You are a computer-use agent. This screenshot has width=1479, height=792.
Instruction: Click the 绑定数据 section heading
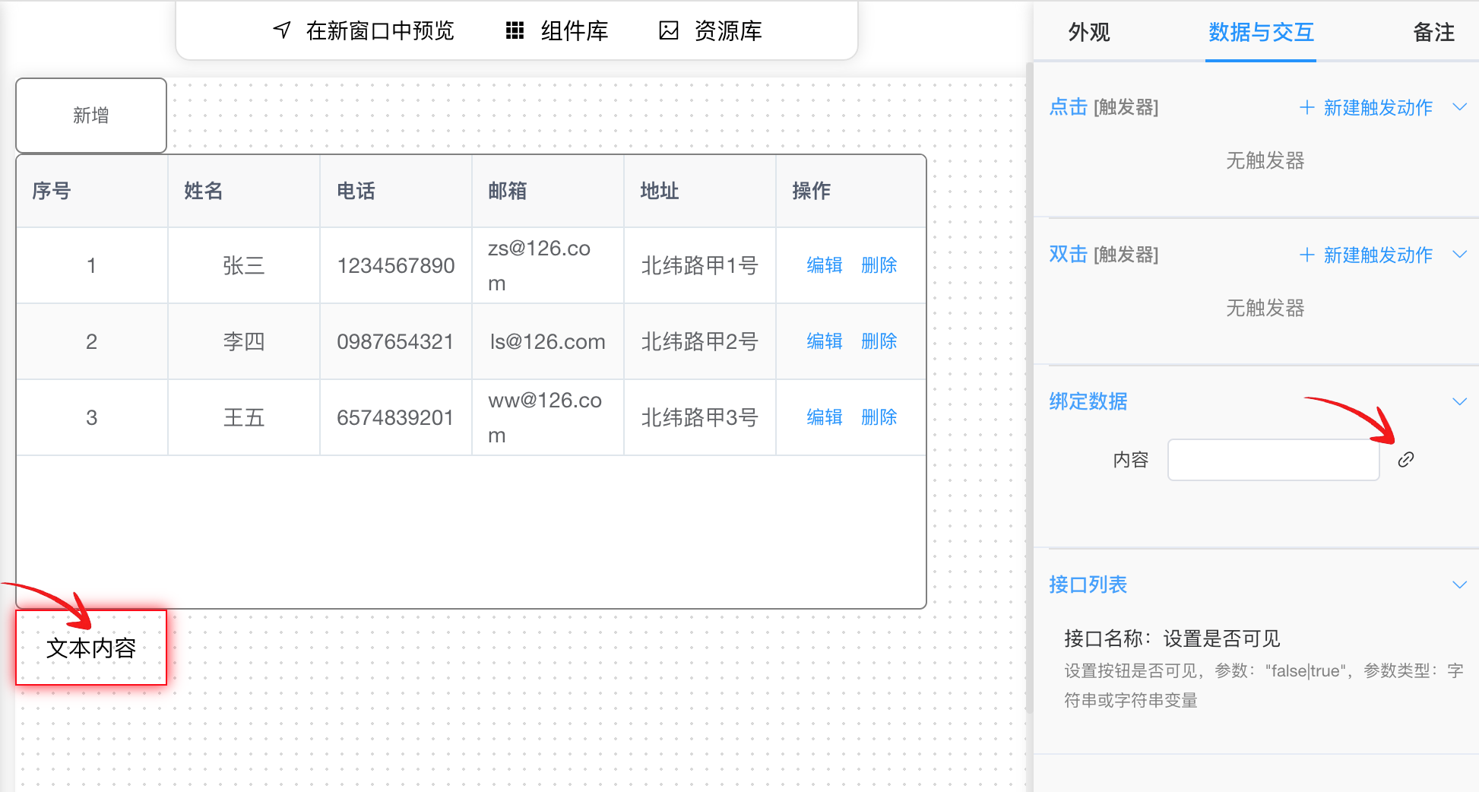(x=1088, y=401)
